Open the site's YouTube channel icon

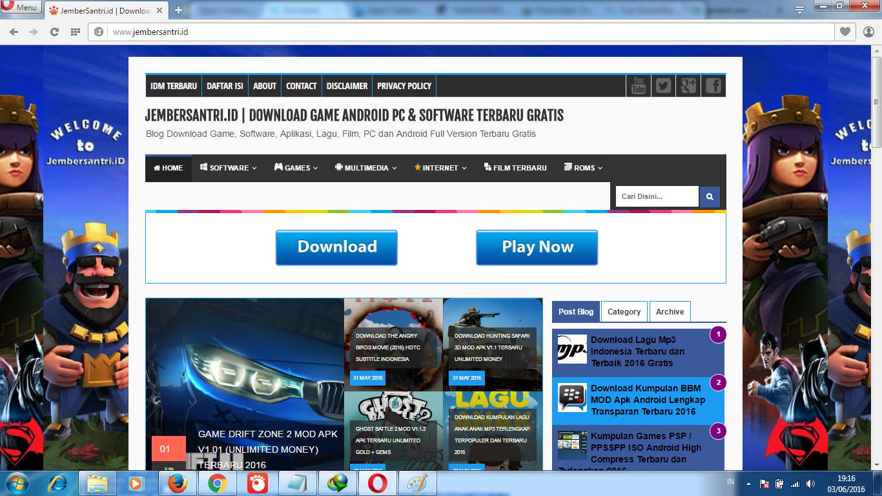(639, 86)
